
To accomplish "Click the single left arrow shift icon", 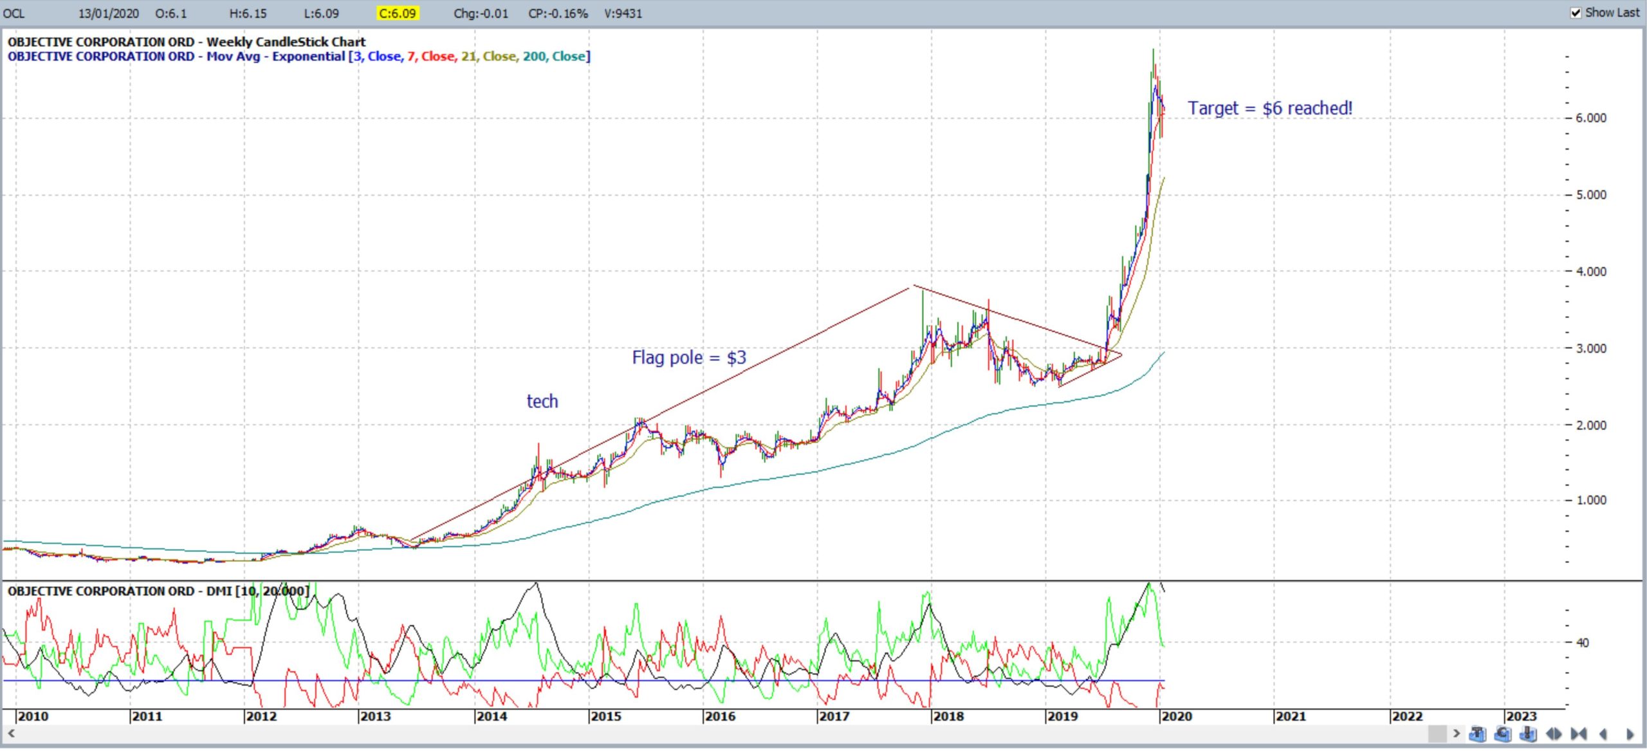I will pos(1604,734).
